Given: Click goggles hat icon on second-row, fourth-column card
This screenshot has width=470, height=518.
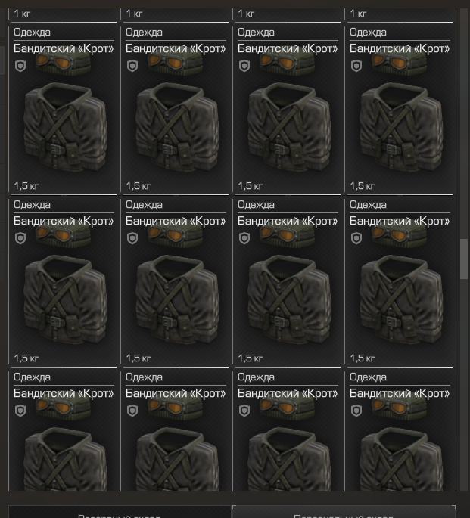Looking at the screenshot, I should [x=399, y=237].
